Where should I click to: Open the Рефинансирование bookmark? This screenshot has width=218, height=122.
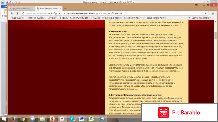112,18
